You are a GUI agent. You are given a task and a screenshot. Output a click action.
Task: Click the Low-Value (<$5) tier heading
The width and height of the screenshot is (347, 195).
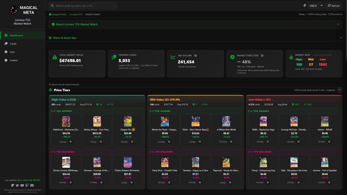coord(259,100)
